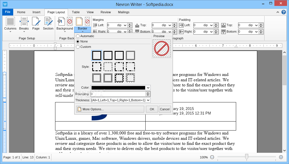Click the vertical scrollbar down arrow
Viewport: 289px width, 164px height.
click(285, 150)
